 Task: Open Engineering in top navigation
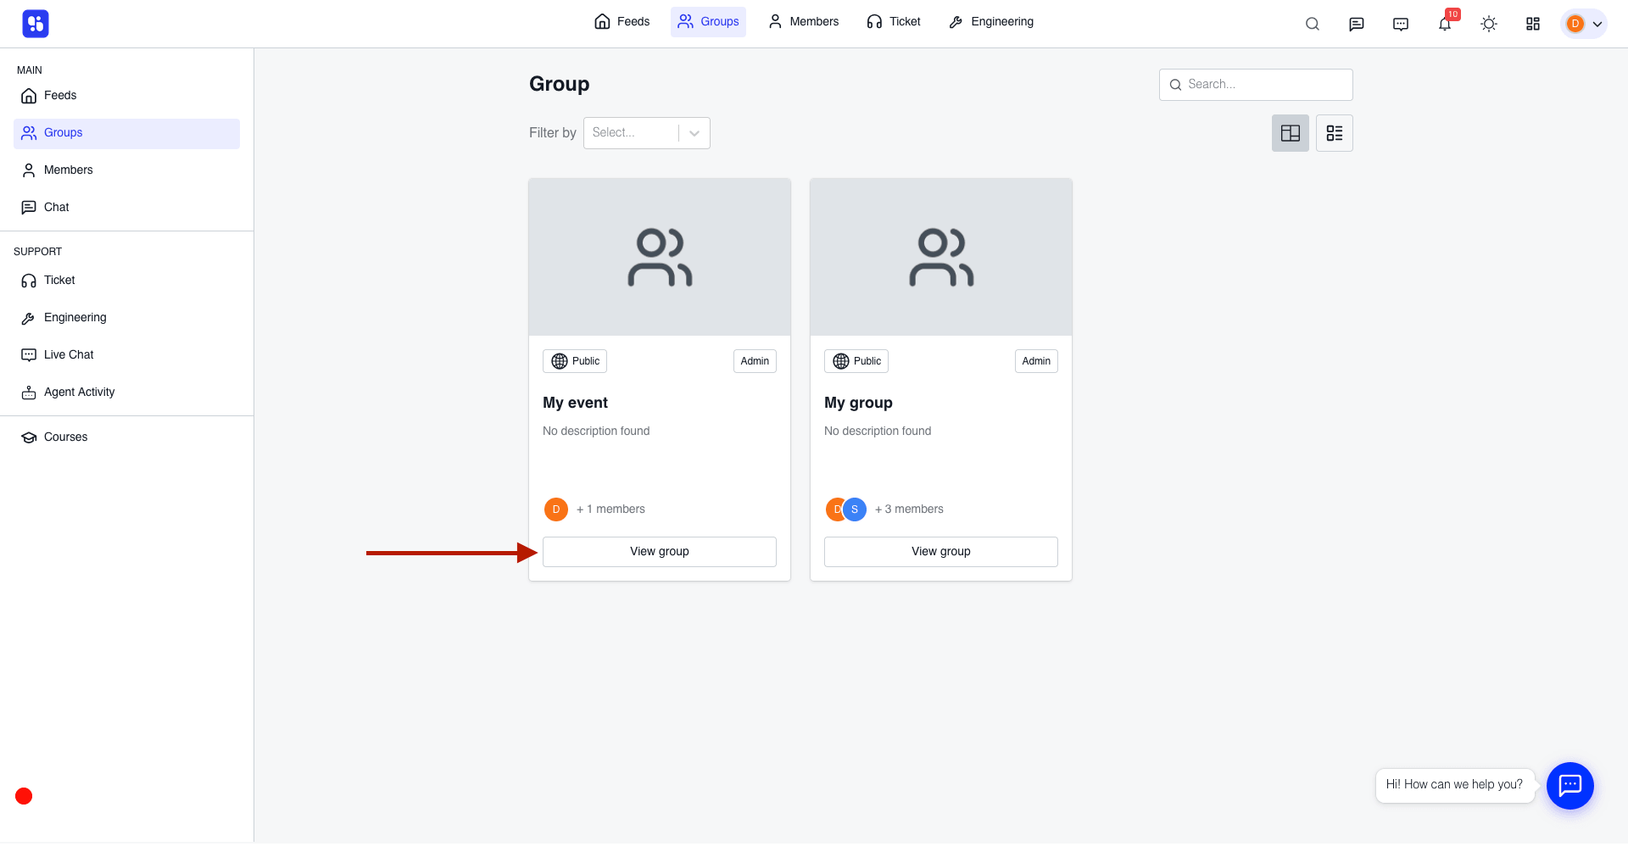tap(991, 22)
